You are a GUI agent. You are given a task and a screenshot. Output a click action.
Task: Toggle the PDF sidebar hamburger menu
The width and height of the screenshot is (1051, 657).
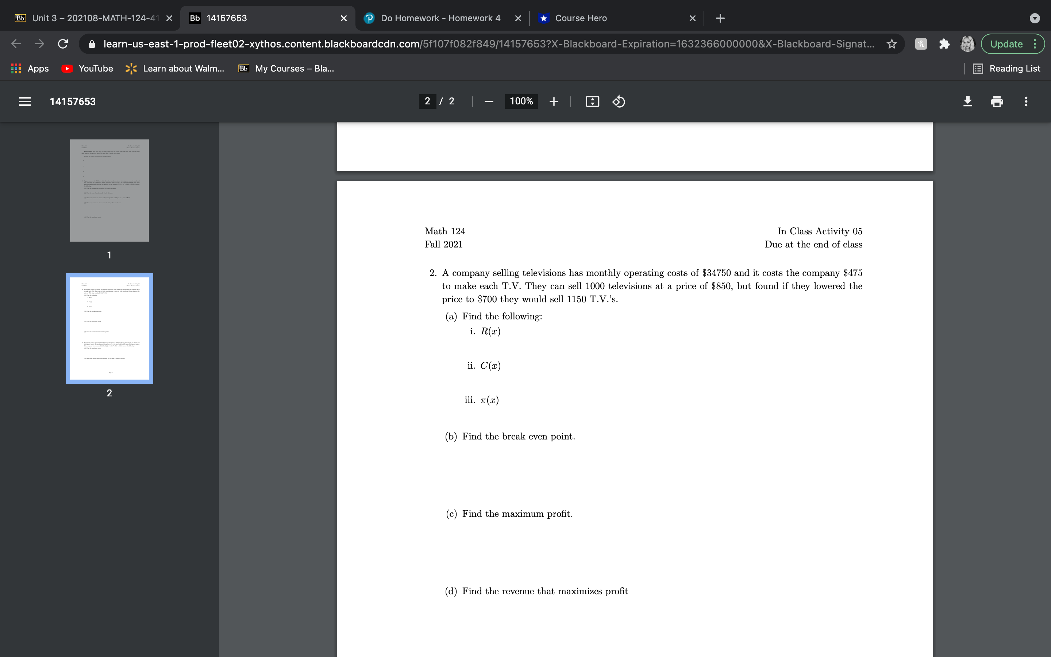pyautogui.click(x=25, y=101)
